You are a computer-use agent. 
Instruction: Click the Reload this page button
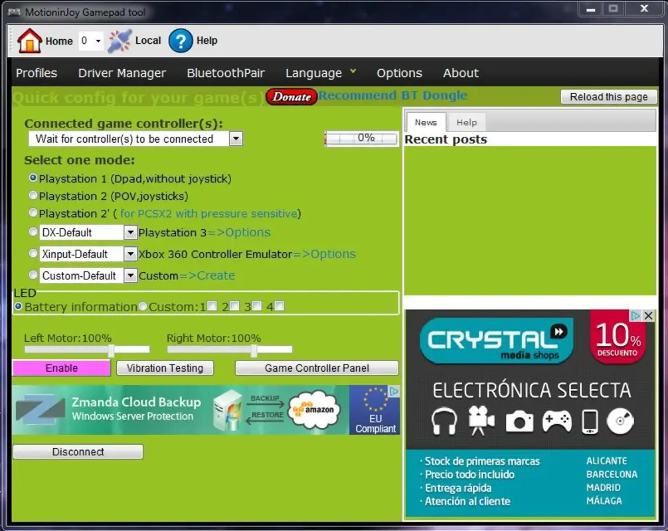click(x=608, y=96)
